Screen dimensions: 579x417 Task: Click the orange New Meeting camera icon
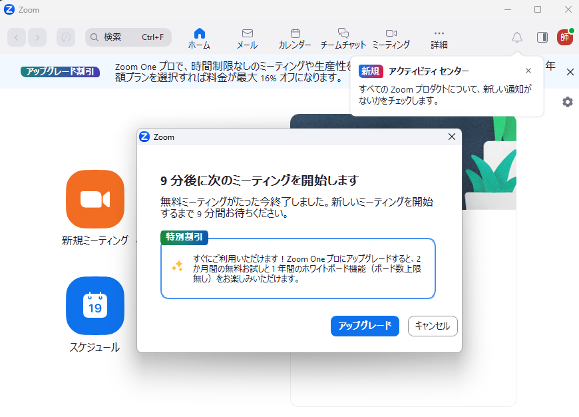click(x=95, y=199)
